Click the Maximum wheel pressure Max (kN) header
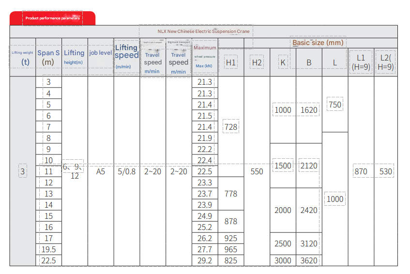Image resolution: width=410 pixels, height=274 pixels. coord(205,57)
